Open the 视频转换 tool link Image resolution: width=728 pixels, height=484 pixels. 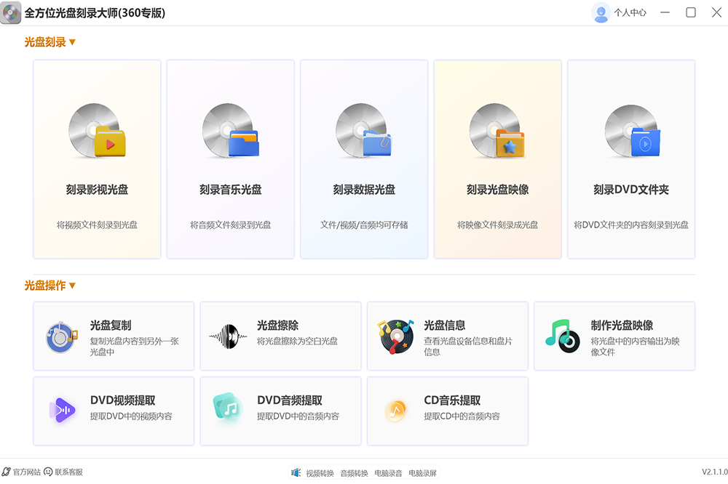coord(319,473)
